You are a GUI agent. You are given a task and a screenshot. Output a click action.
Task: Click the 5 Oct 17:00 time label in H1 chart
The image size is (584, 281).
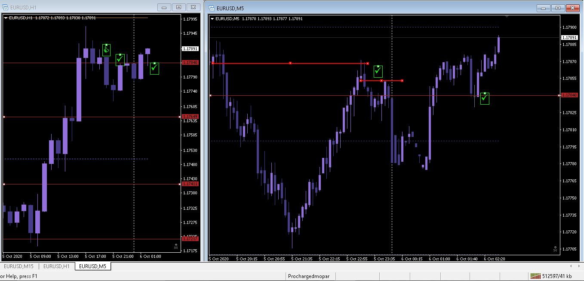coord(95,257)
